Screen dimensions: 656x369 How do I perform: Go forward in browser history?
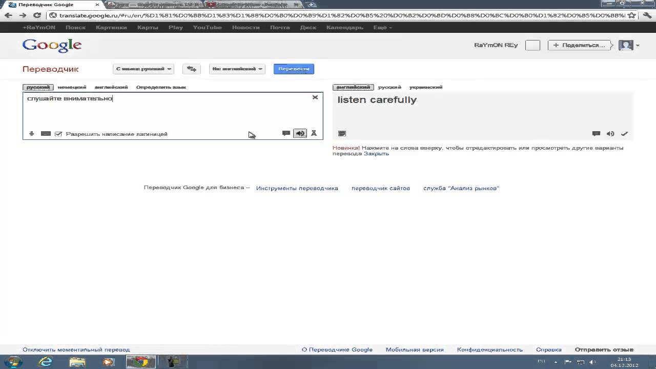(23, 15)
